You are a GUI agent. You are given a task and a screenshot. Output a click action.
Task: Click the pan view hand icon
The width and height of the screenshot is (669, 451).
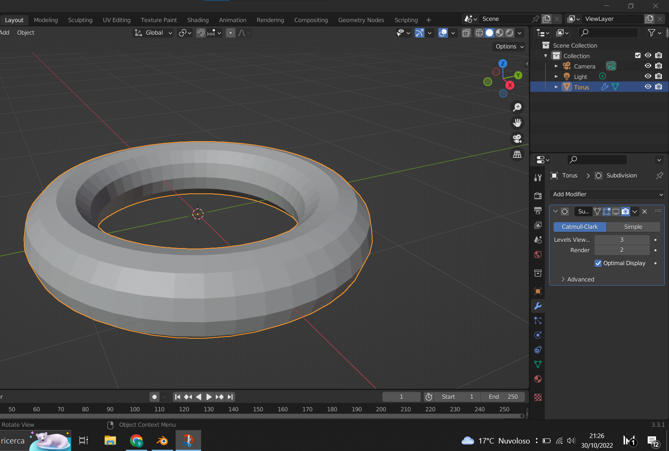pyautogui.click(x=517, y=123)
